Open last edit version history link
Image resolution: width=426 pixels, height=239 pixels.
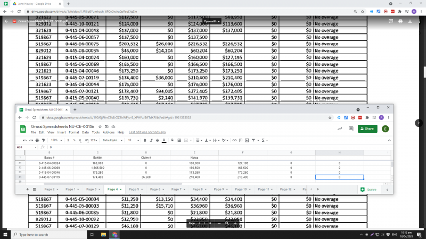point(147,132)
